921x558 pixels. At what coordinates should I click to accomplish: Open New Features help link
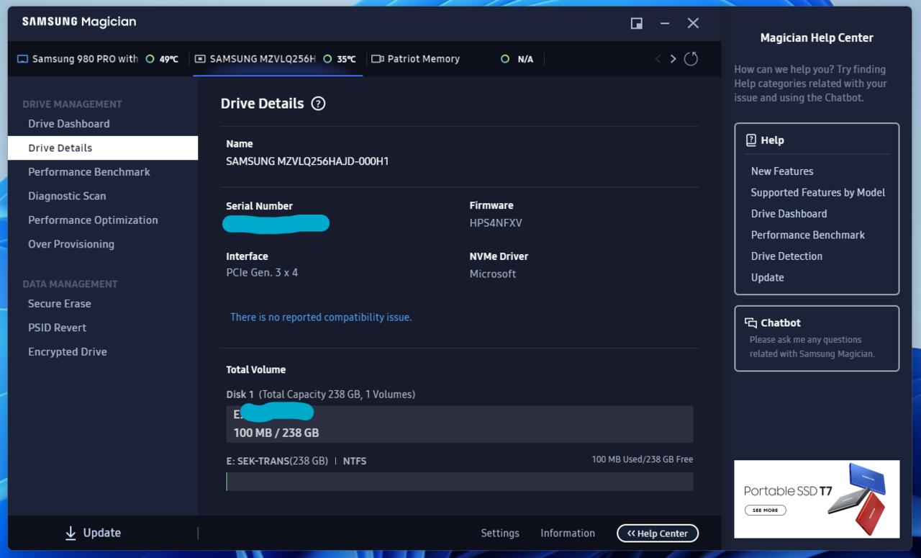(x=782, y=171)
